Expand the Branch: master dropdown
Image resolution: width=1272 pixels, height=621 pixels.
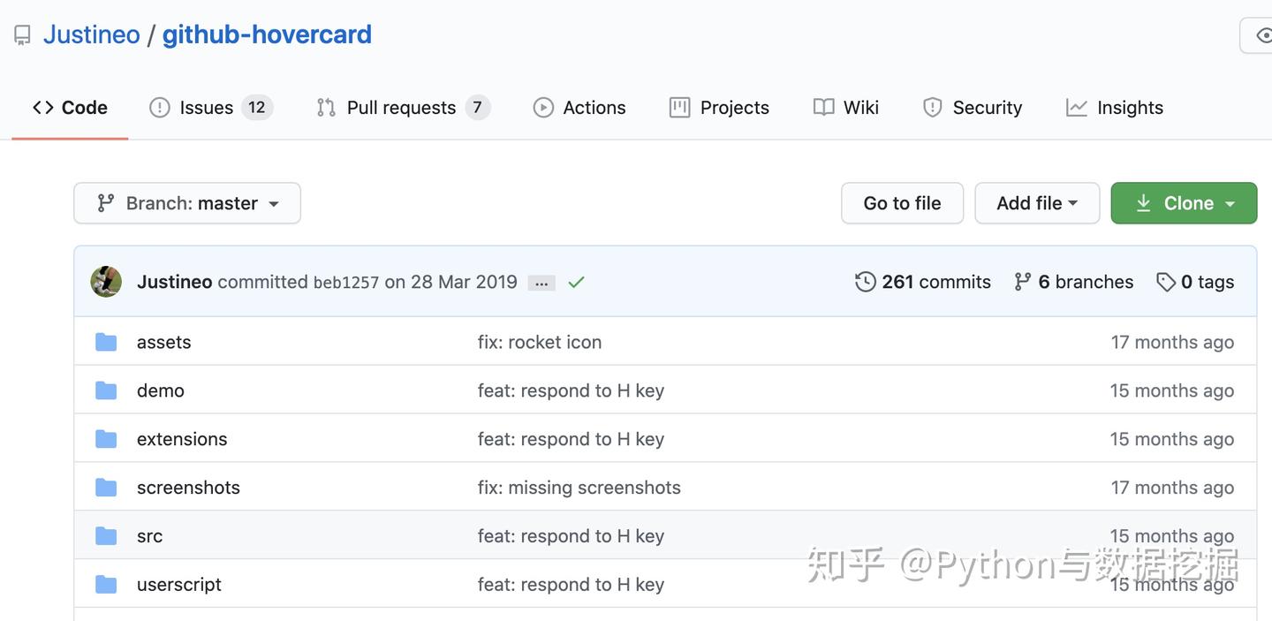pyautogui.click(x=186, y=202)
